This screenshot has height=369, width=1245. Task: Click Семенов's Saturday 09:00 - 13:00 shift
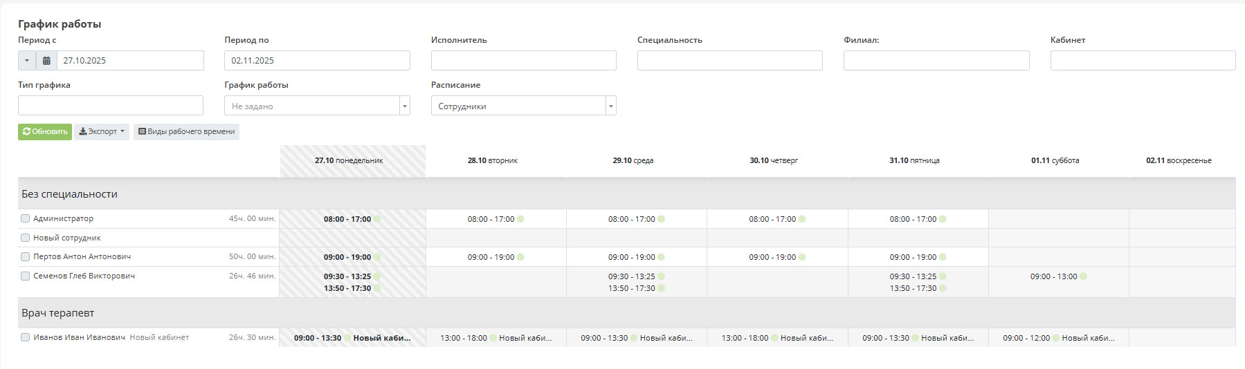pyautogui.click(x=1053, y=276)
